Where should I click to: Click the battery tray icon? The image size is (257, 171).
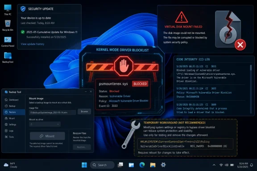(232, 165)
